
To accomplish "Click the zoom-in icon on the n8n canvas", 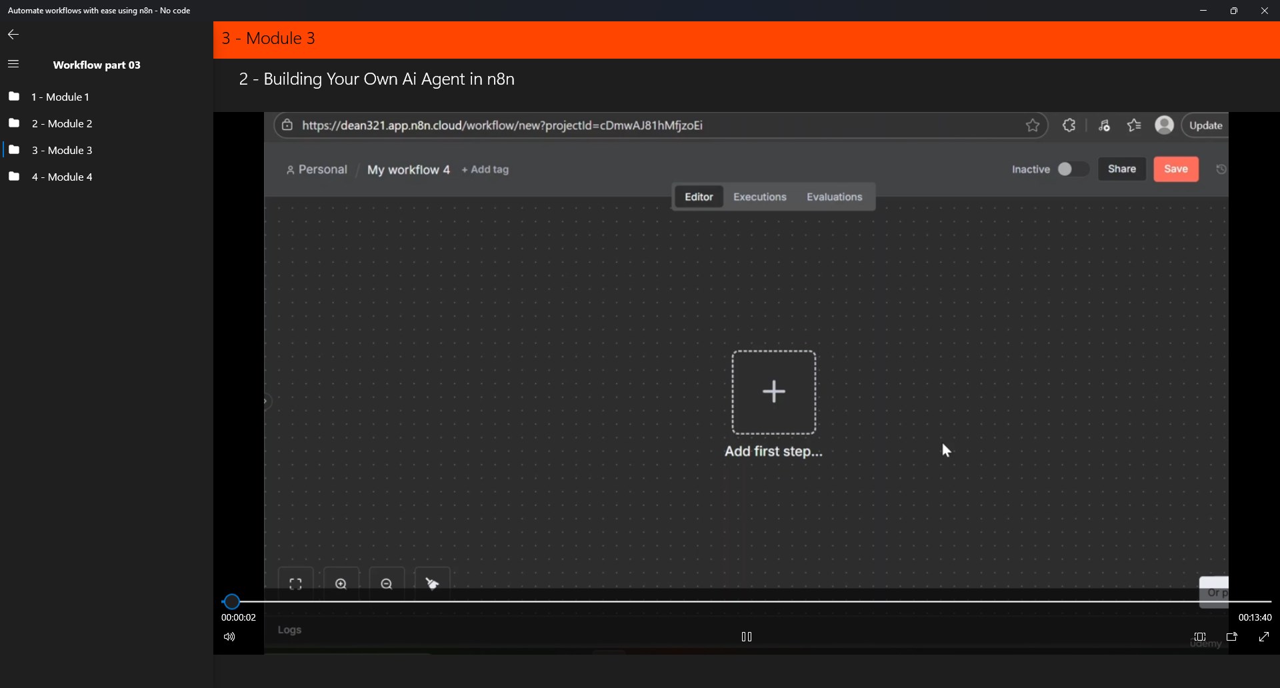I will click(x=341, y=584).
